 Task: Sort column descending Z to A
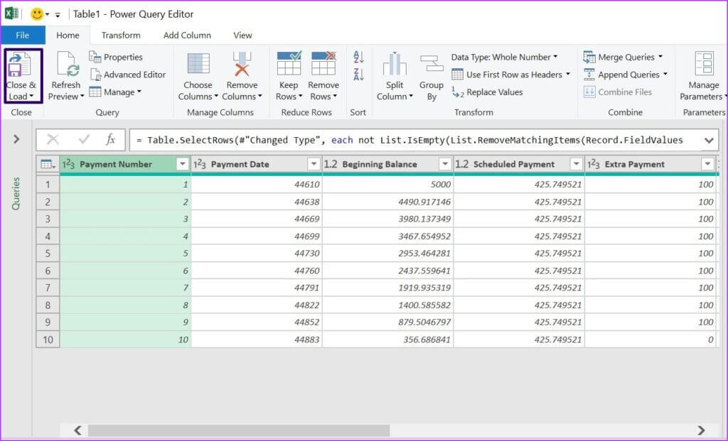click(358, 74)
